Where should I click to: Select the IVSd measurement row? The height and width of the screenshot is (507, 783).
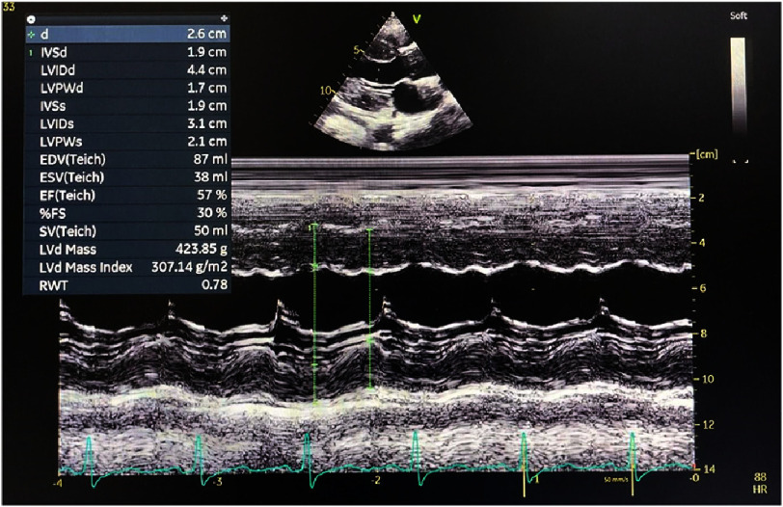point(128,52)
